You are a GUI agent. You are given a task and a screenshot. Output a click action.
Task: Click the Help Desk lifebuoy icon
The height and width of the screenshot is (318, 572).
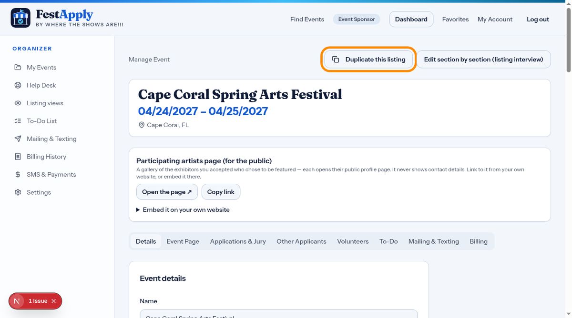[x=18, y=85]
